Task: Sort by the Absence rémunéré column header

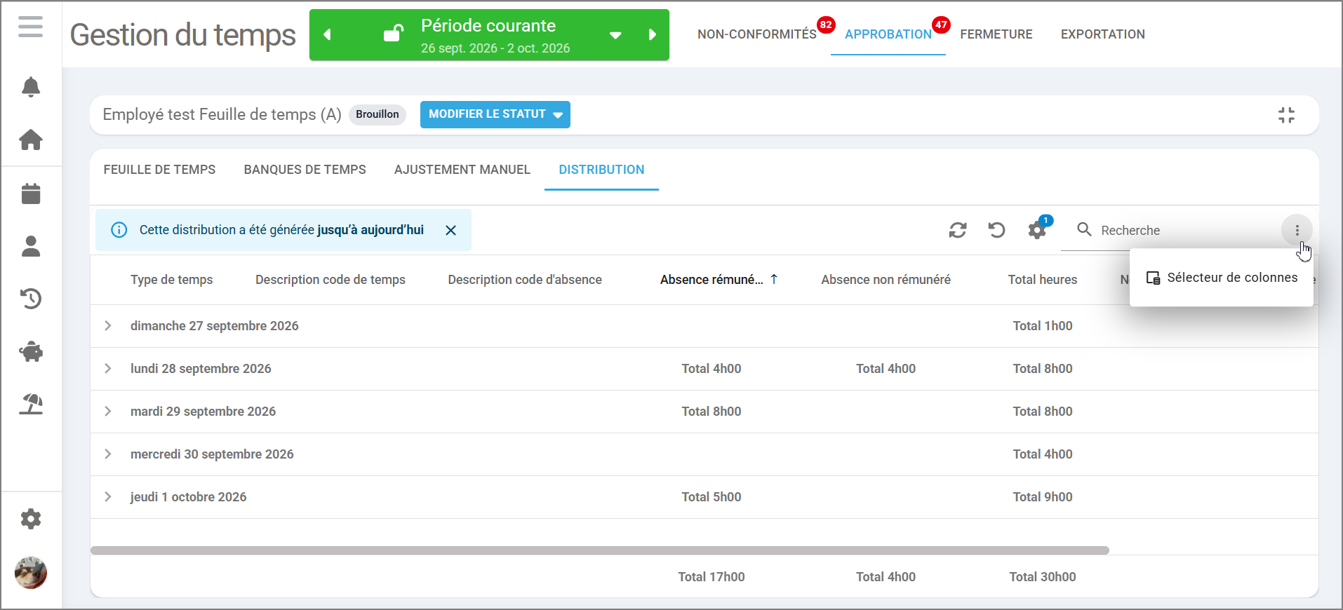Action: pos(711,280)
